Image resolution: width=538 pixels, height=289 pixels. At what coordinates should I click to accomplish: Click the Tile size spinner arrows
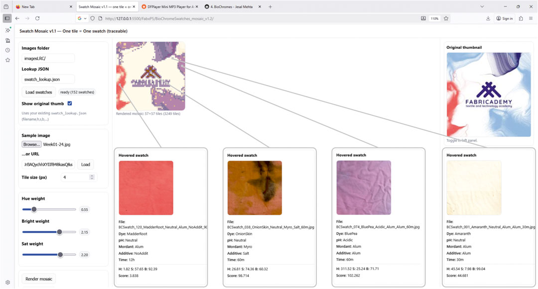(92, 177)
